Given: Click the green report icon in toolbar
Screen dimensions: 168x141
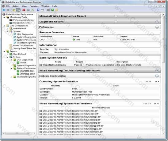Looking at the screenshot, I should 52,10.
